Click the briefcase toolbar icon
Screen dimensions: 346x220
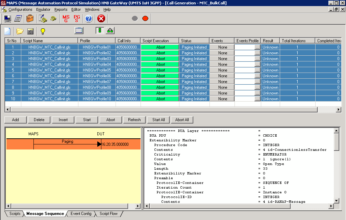pos(30,19)
